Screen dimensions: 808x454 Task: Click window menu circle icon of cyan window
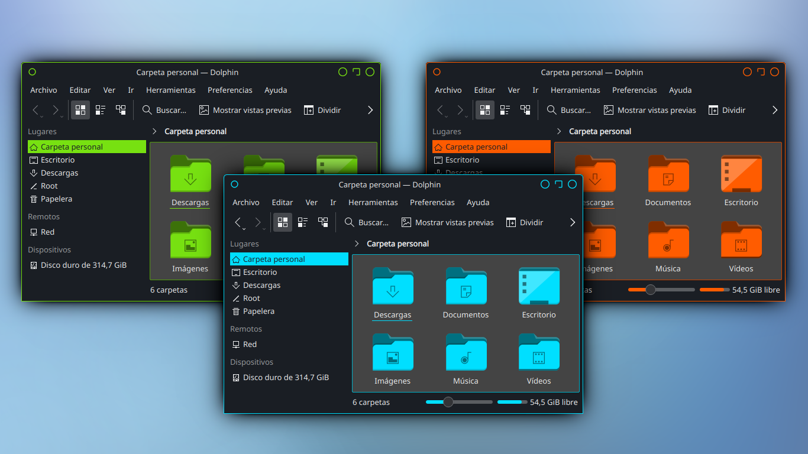pos(235,184)
